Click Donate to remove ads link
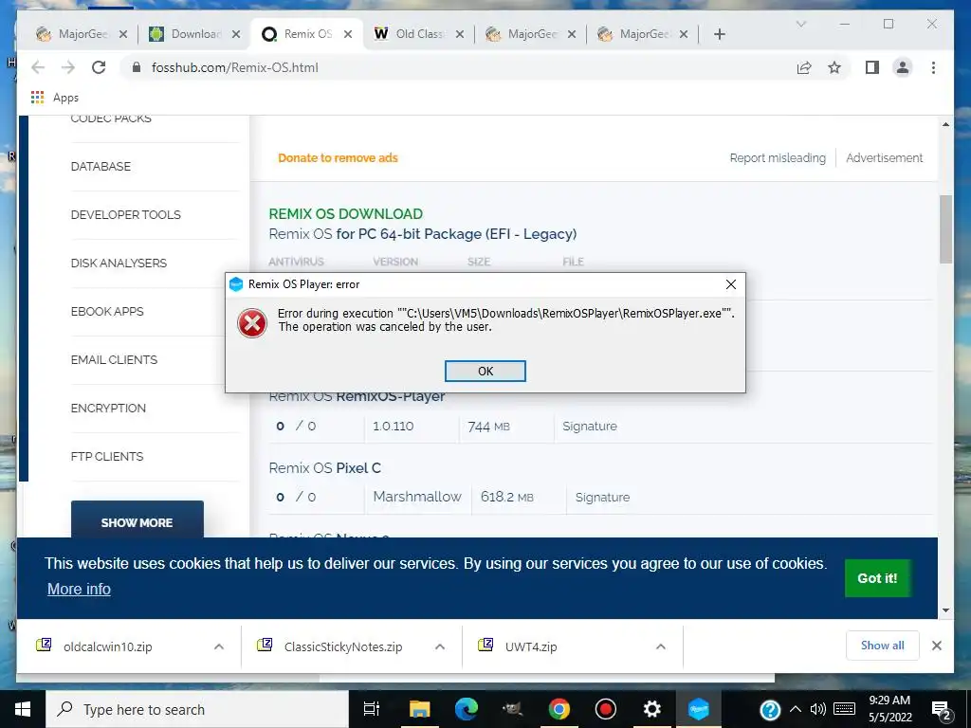The width and height of the screenshot is (971, 728). click(x=338, y=158)
